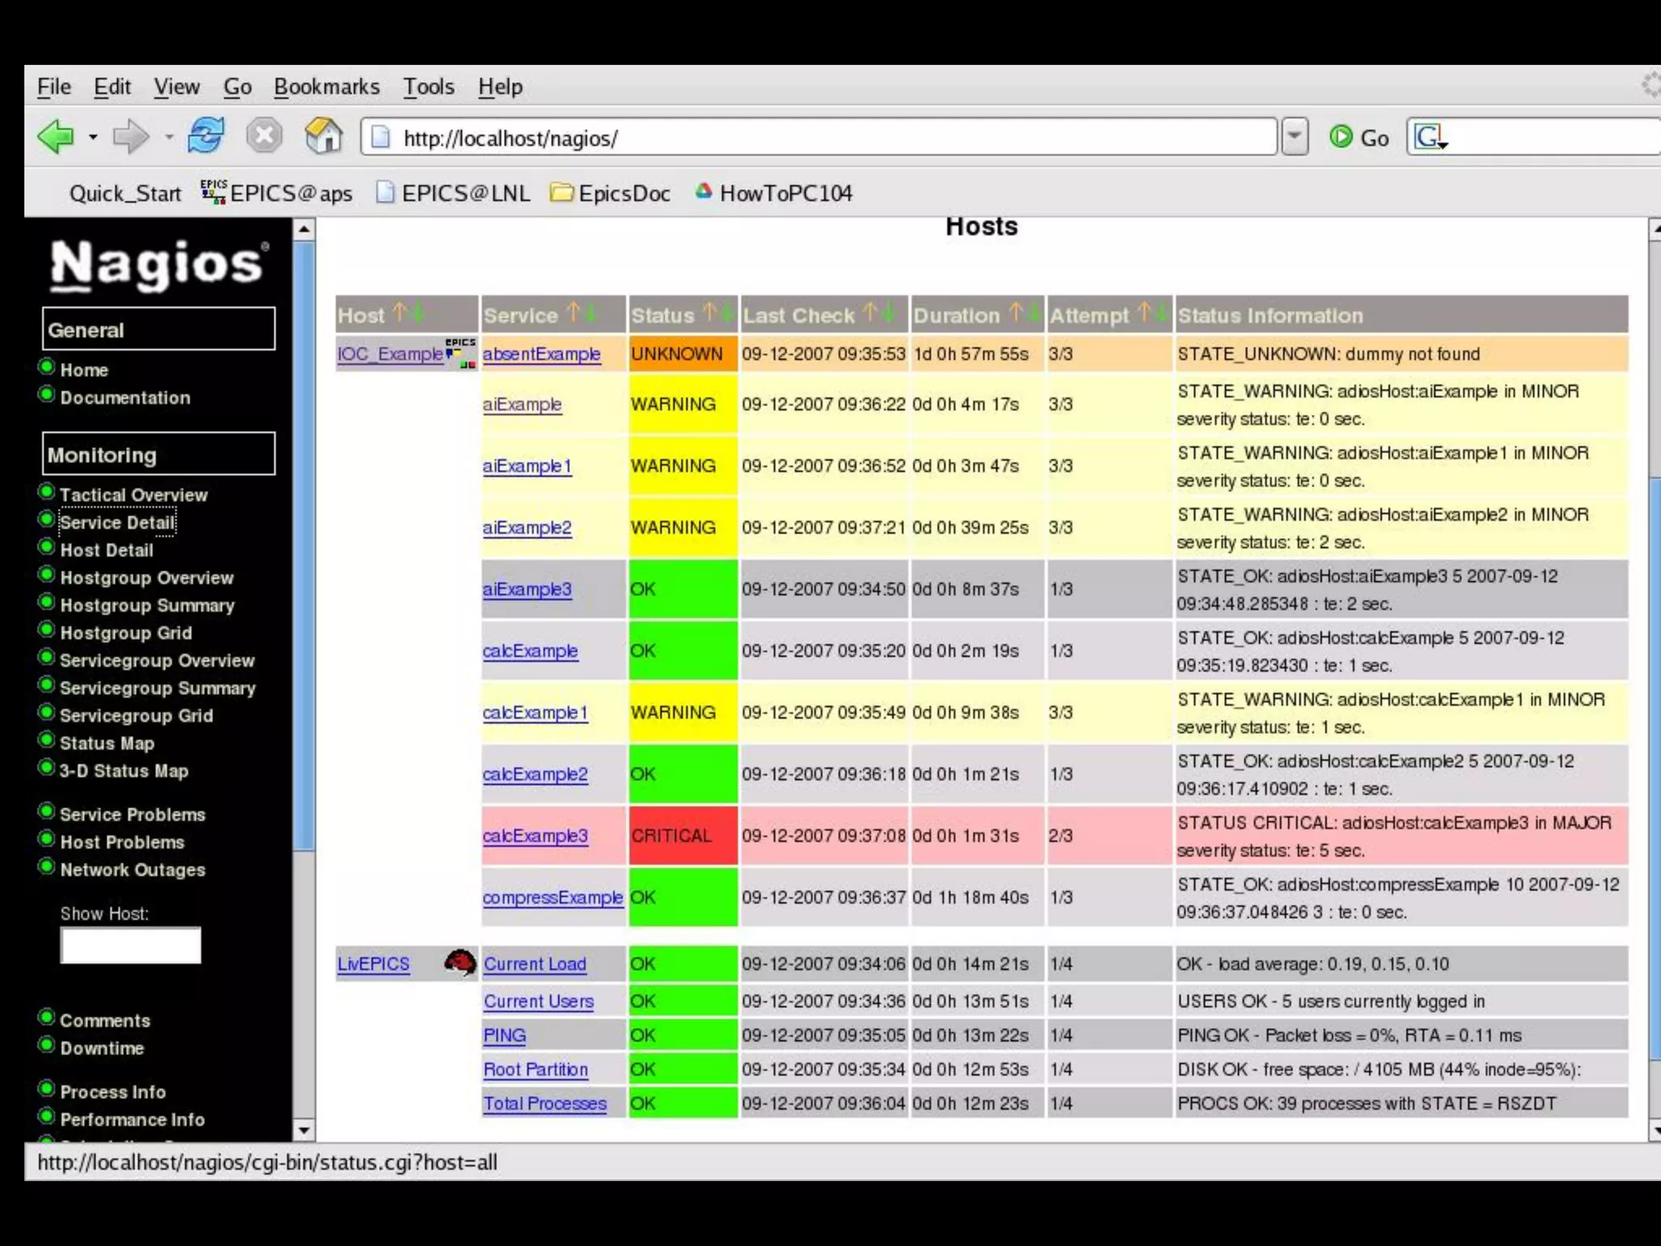Viewport: 1661px width, 1246px height.
Task: Sort Status column descending with down arrow
Action: pos(727,312)
